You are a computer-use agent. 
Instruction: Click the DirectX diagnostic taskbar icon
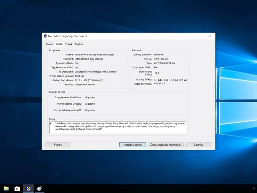tap(28, 189)
